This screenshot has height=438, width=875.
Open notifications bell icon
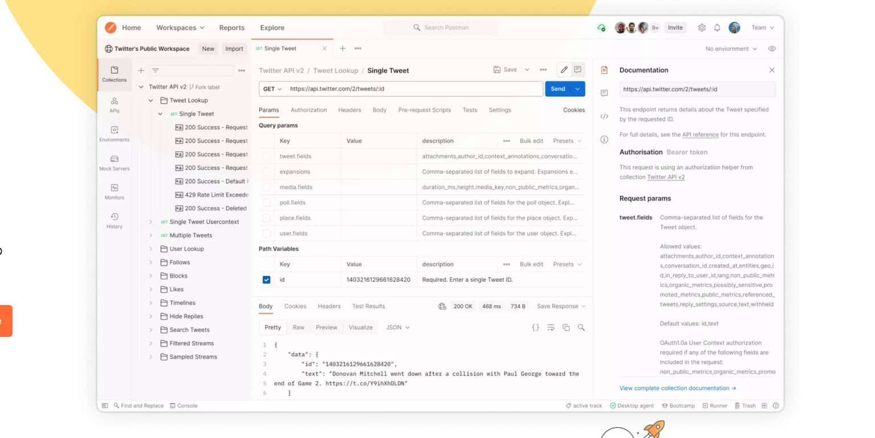717,27
